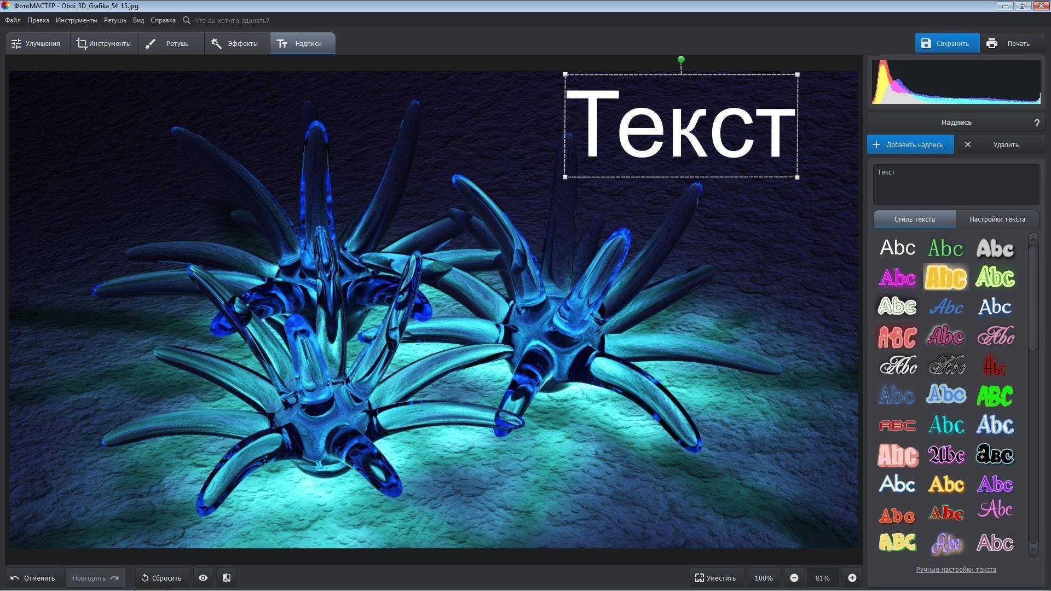This screenshot has height=591, width=1051.
Task: Add a new caption with Добавить надпись
Action: click(x=910, y=144)
